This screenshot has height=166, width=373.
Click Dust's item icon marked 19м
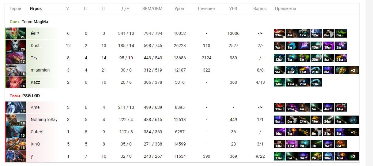[329, 46]
